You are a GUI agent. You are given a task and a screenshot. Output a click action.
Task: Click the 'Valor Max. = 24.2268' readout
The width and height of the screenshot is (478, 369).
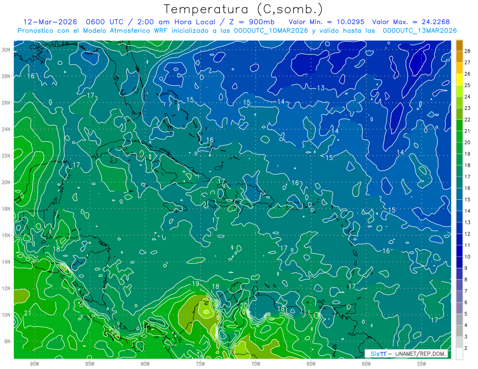pos(411,22)
